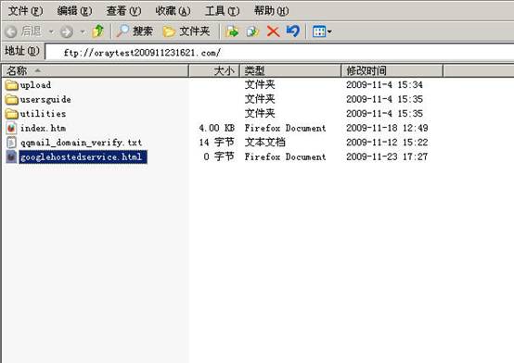Open the 编辑(E) menu

[x=74, y=11]
